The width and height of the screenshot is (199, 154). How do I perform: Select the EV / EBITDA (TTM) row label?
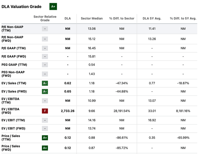(10, 101)
